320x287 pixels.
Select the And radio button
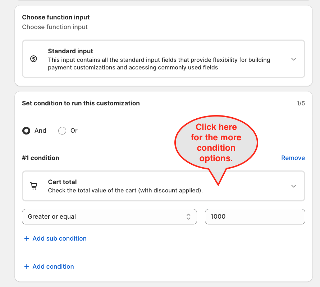pos(26,131)
